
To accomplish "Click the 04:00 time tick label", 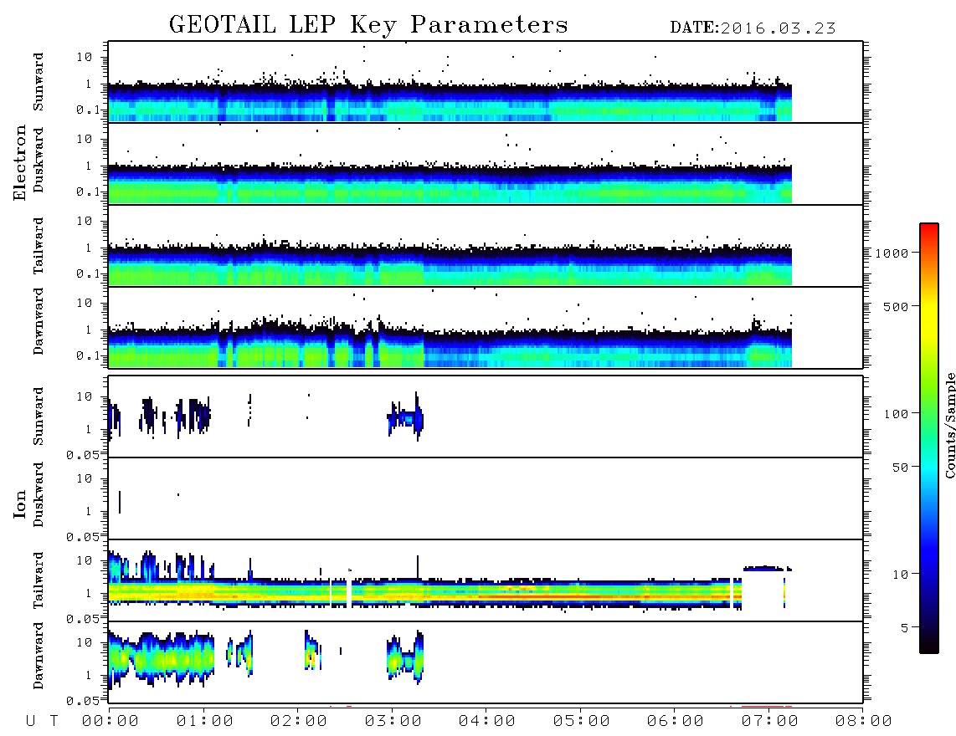I will 487,722.
